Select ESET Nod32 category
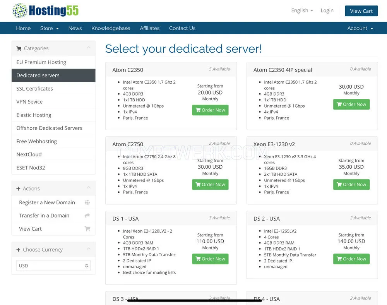Screen dimensions: 387x305 tap(53, 168)
